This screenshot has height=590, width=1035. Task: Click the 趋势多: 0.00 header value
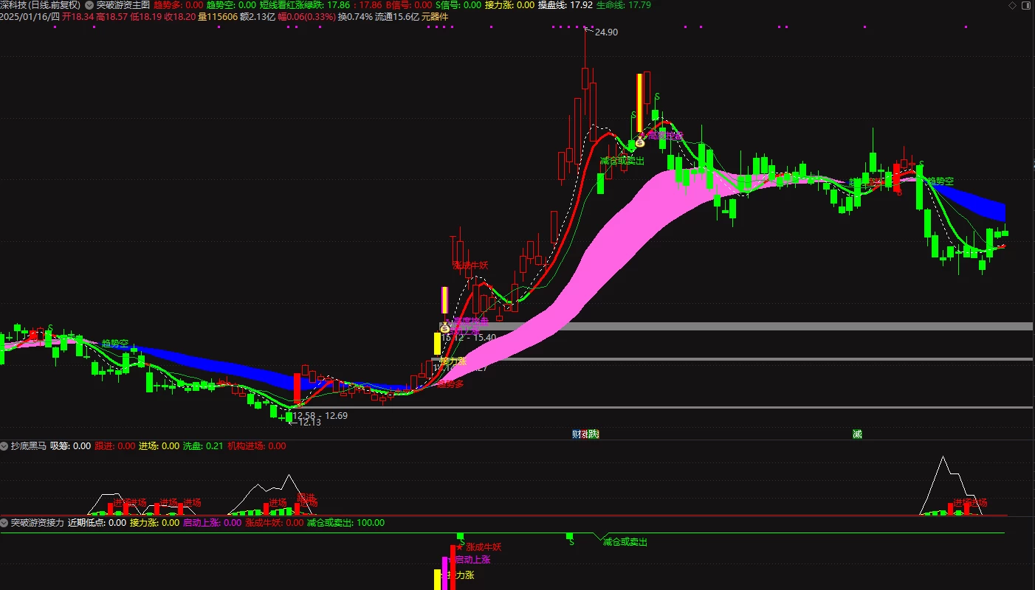tap(178, 4)
